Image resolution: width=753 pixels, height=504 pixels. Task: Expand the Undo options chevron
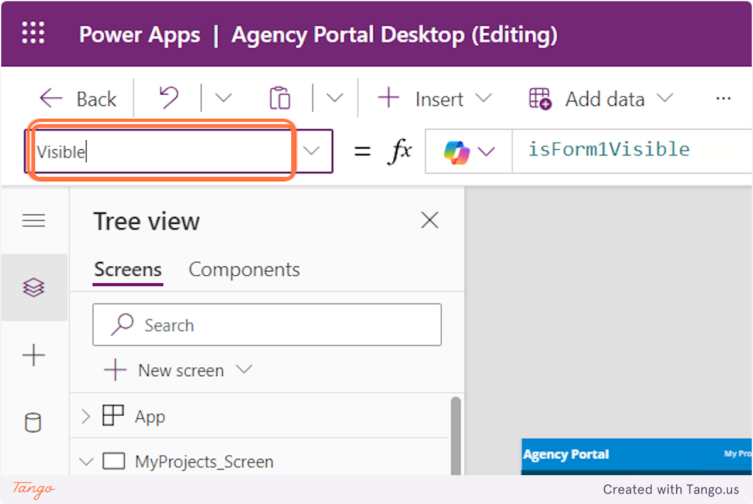(x=223, y=98)
